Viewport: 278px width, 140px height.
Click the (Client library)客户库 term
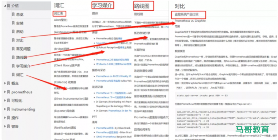[x=67, y=65]
